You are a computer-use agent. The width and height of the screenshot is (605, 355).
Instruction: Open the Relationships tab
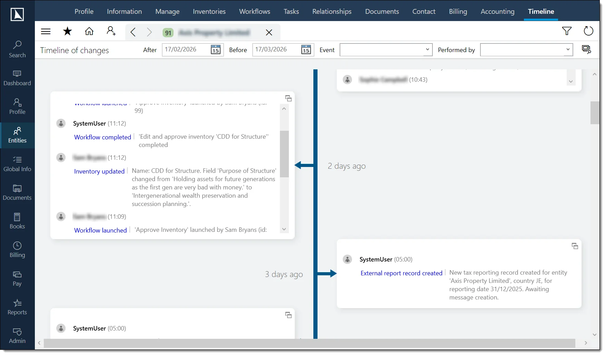pyautogui.click(x=332, y=11)
